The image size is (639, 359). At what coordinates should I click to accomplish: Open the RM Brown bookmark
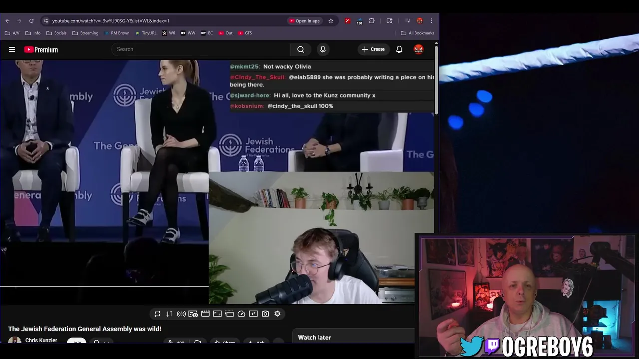(117, 33)
